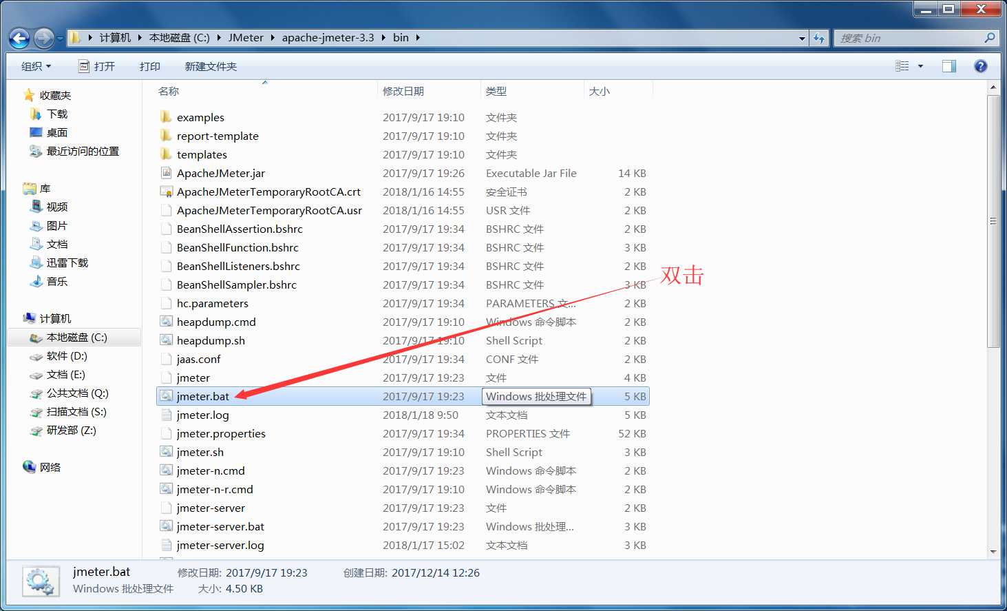
Task: Click the jmeter-server.bat file icon
Action: pyautogui.click(x=166, y=526)
